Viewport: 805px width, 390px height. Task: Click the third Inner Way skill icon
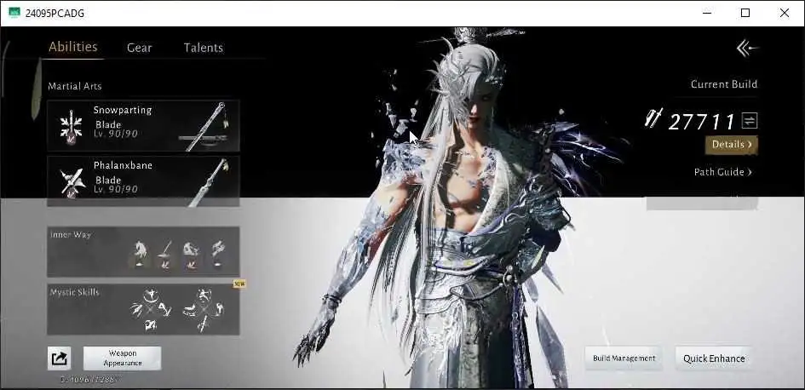tap(192, 254)
